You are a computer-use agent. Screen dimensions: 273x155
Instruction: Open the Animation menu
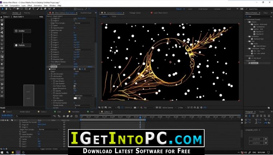(x=38, y=5)
